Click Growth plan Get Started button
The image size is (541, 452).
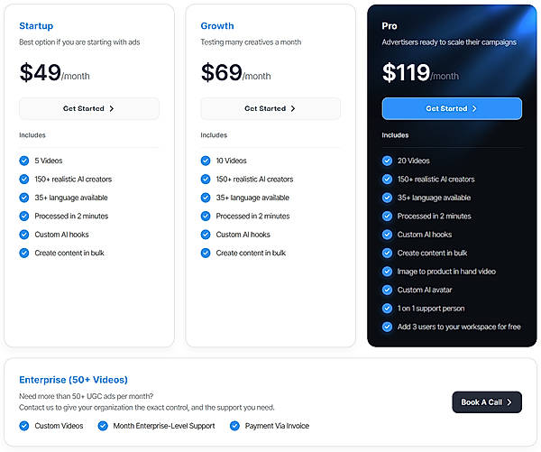(270, 109)
